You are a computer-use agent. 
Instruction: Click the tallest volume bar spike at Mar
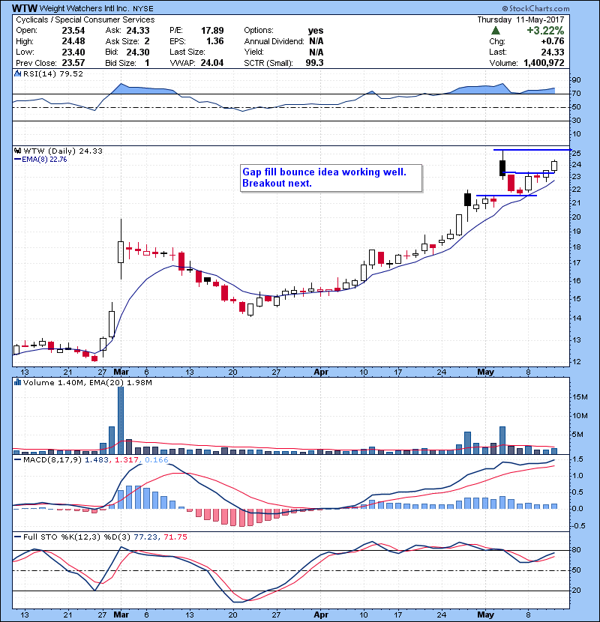coord(121,420)
